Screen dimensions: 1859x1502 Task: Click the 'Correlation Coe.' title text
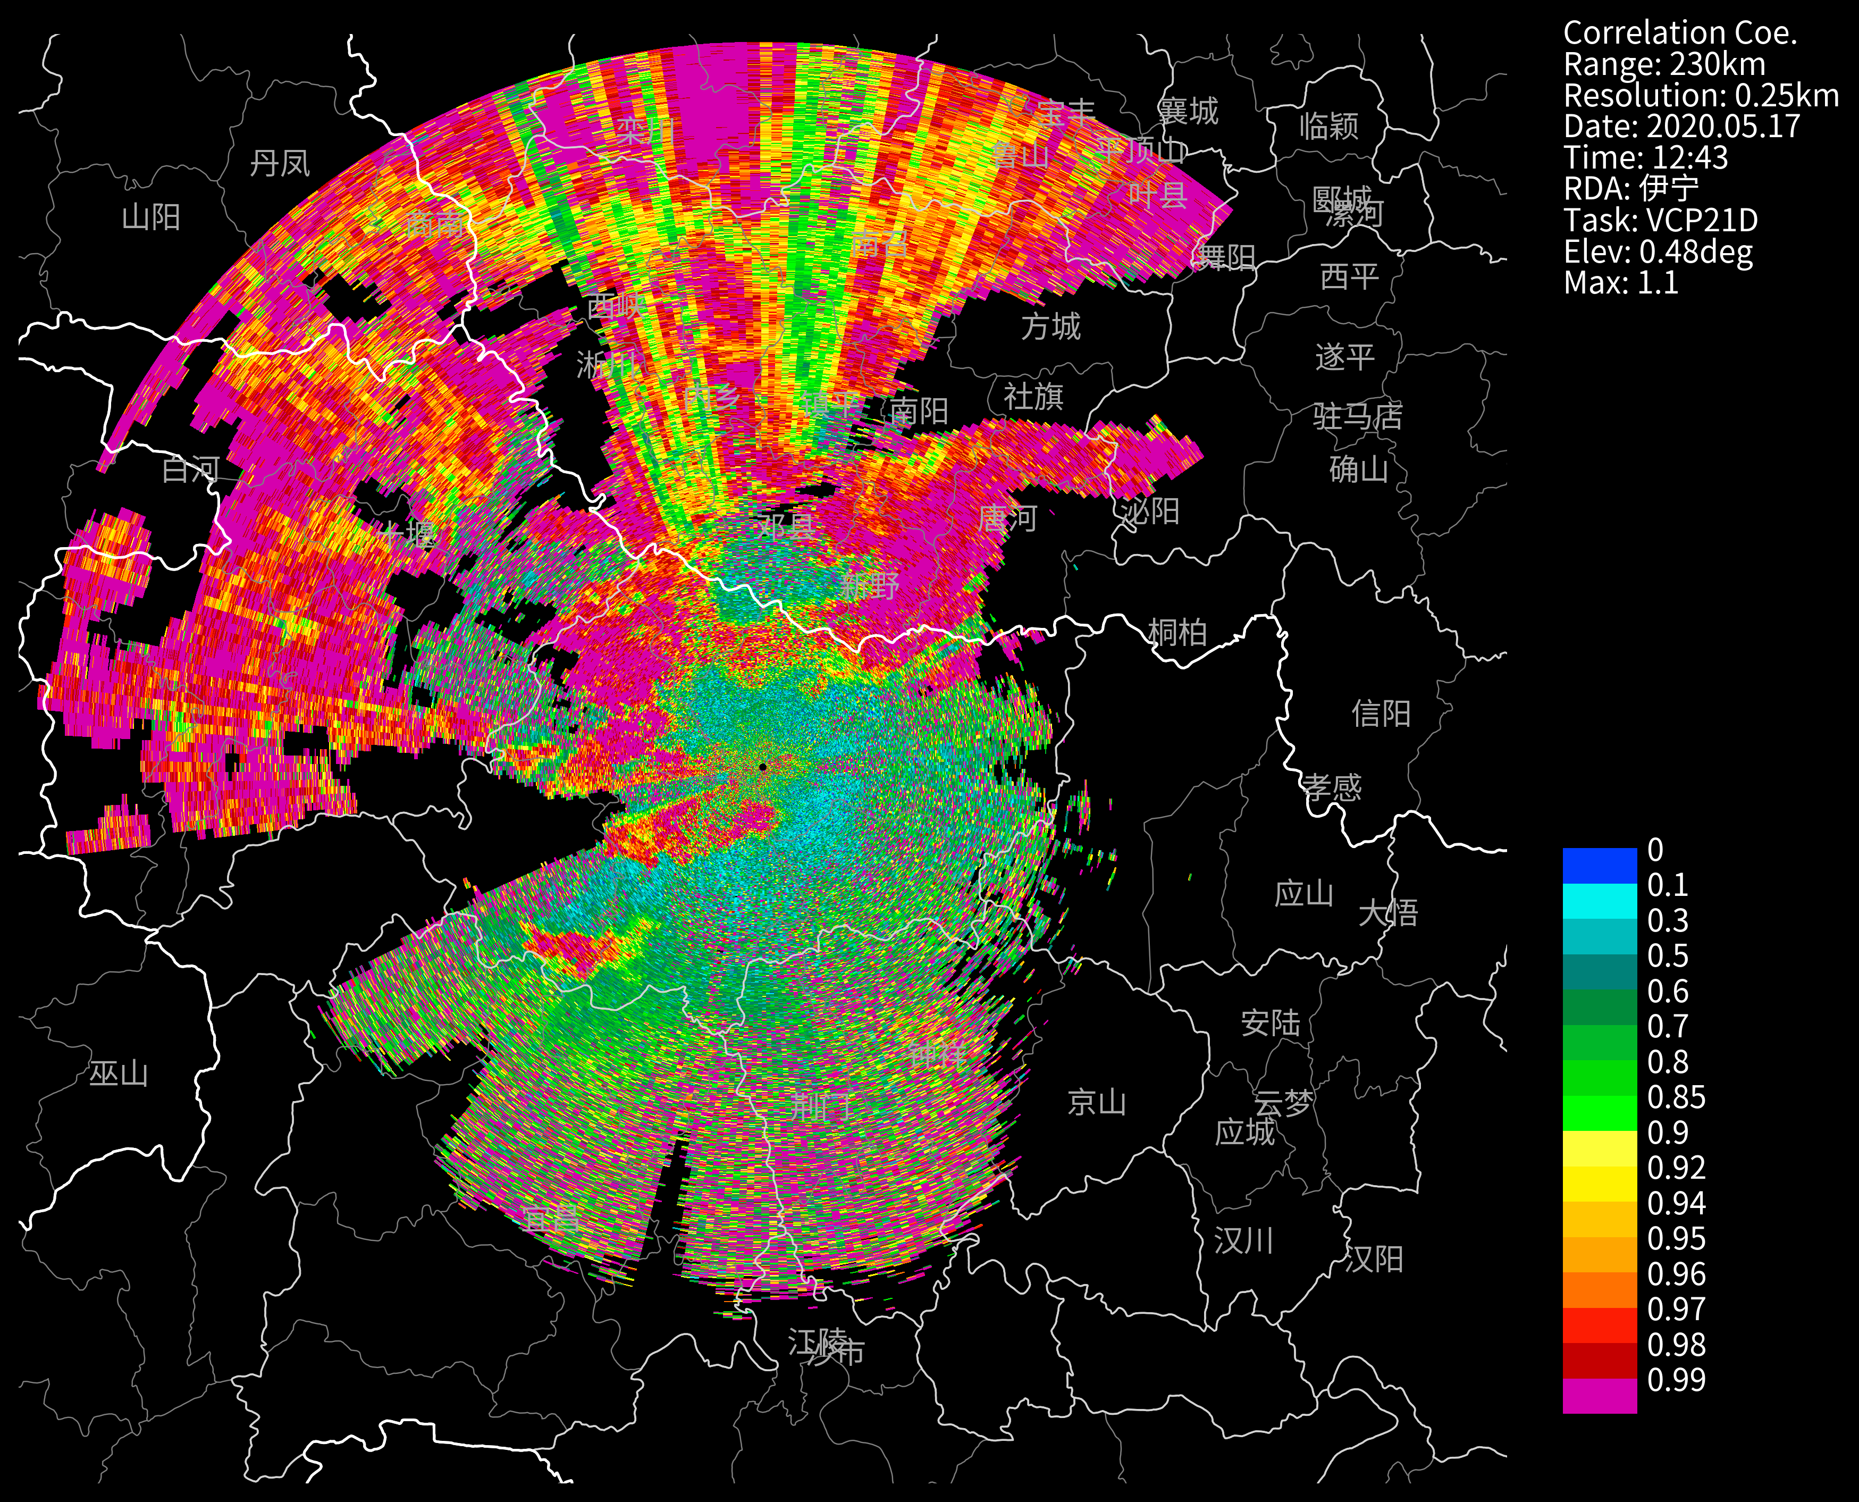1680,33
